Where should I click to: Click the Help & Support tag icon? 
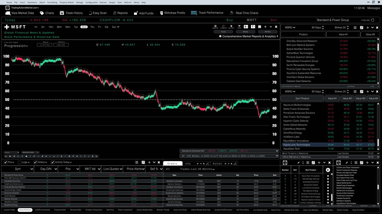pos(231,26)
